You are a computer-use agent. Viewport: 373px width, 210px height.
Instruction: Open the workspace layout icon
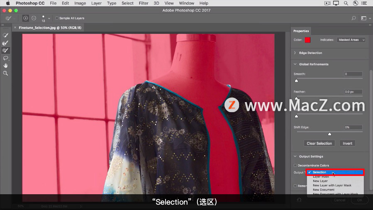coord(364,18)
